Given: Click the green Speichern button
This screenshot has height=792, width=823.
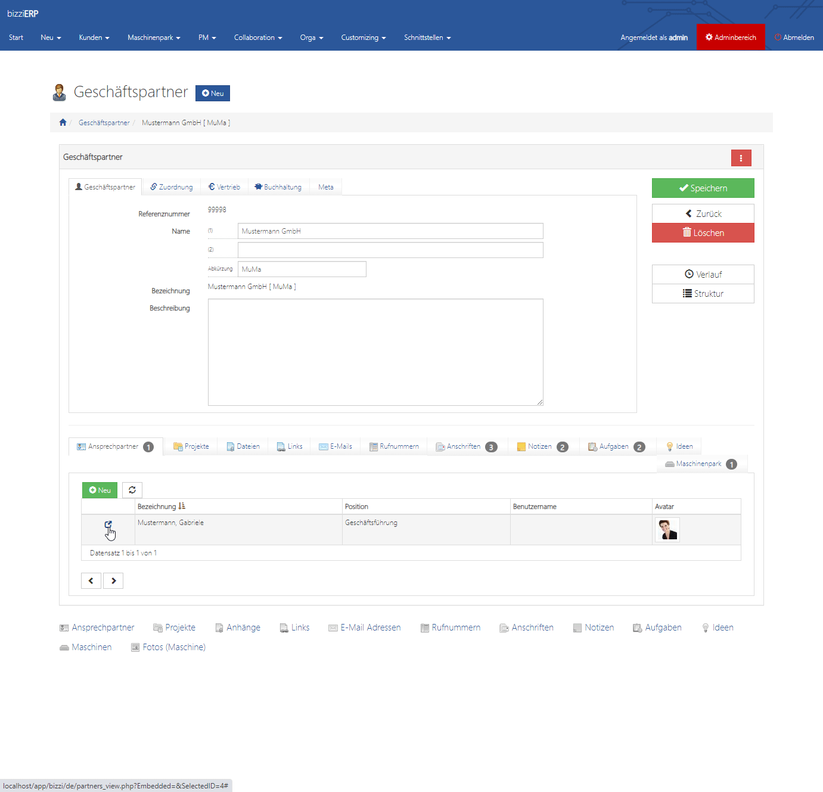Looking at the screenshot, I should pos(703,188).
